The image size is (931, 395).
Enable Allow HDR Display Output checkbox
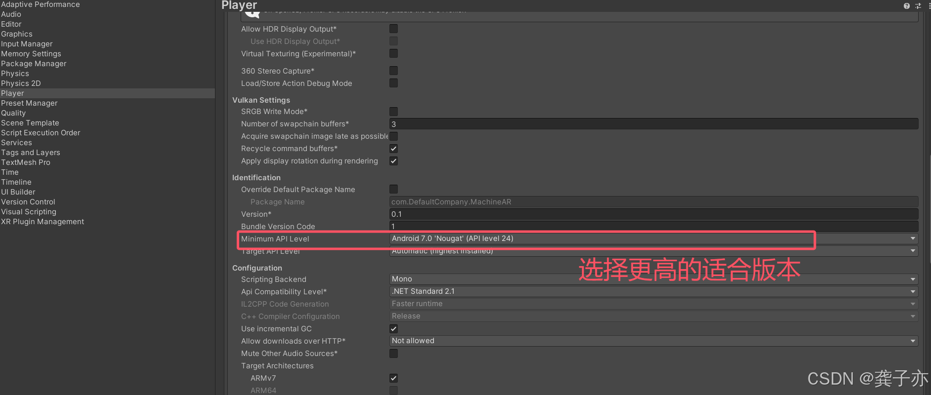[393, 29]
